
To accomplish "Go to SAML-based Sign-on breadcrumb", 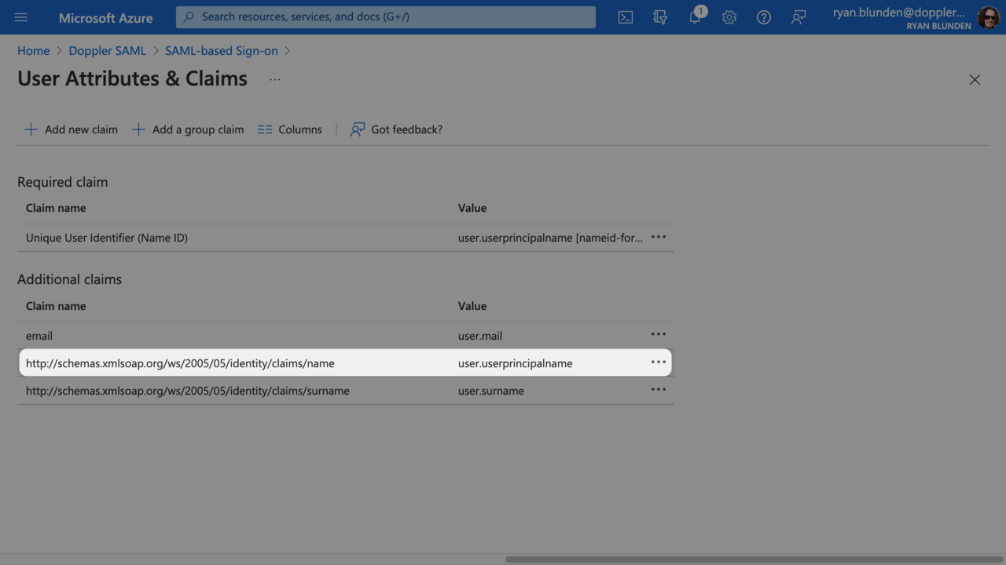I will 222,50.
